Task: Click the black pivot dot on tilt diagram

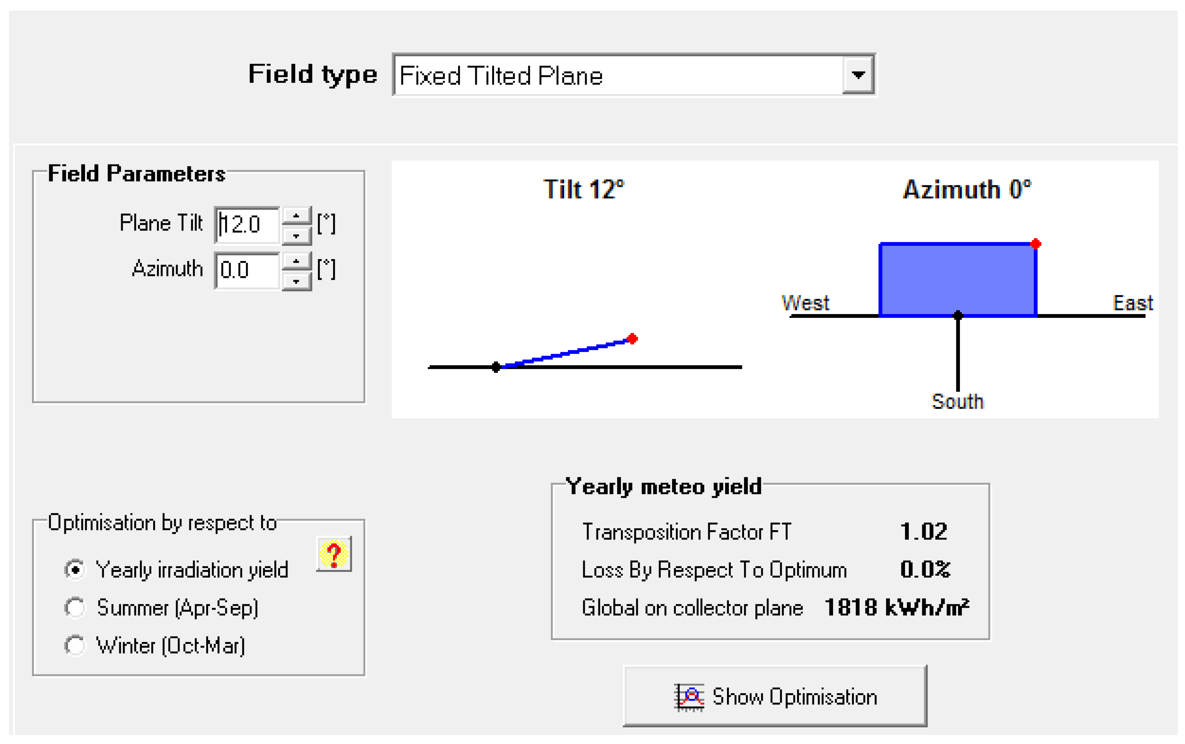Action: tap(496, 367)
